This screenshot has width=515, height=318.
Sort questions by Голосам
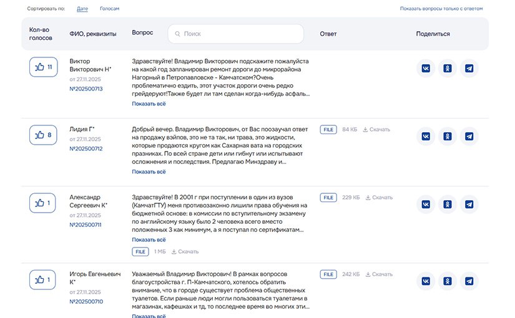[109, 9]
